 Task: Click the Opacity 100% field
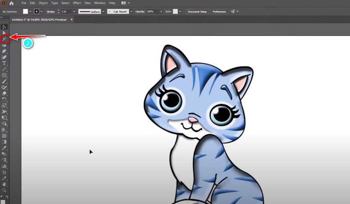[152, 11]
